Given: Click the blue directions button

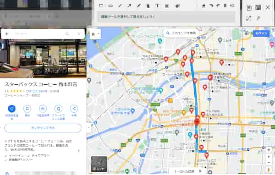Looking at the screenshot, I should [x=11, y=109].
